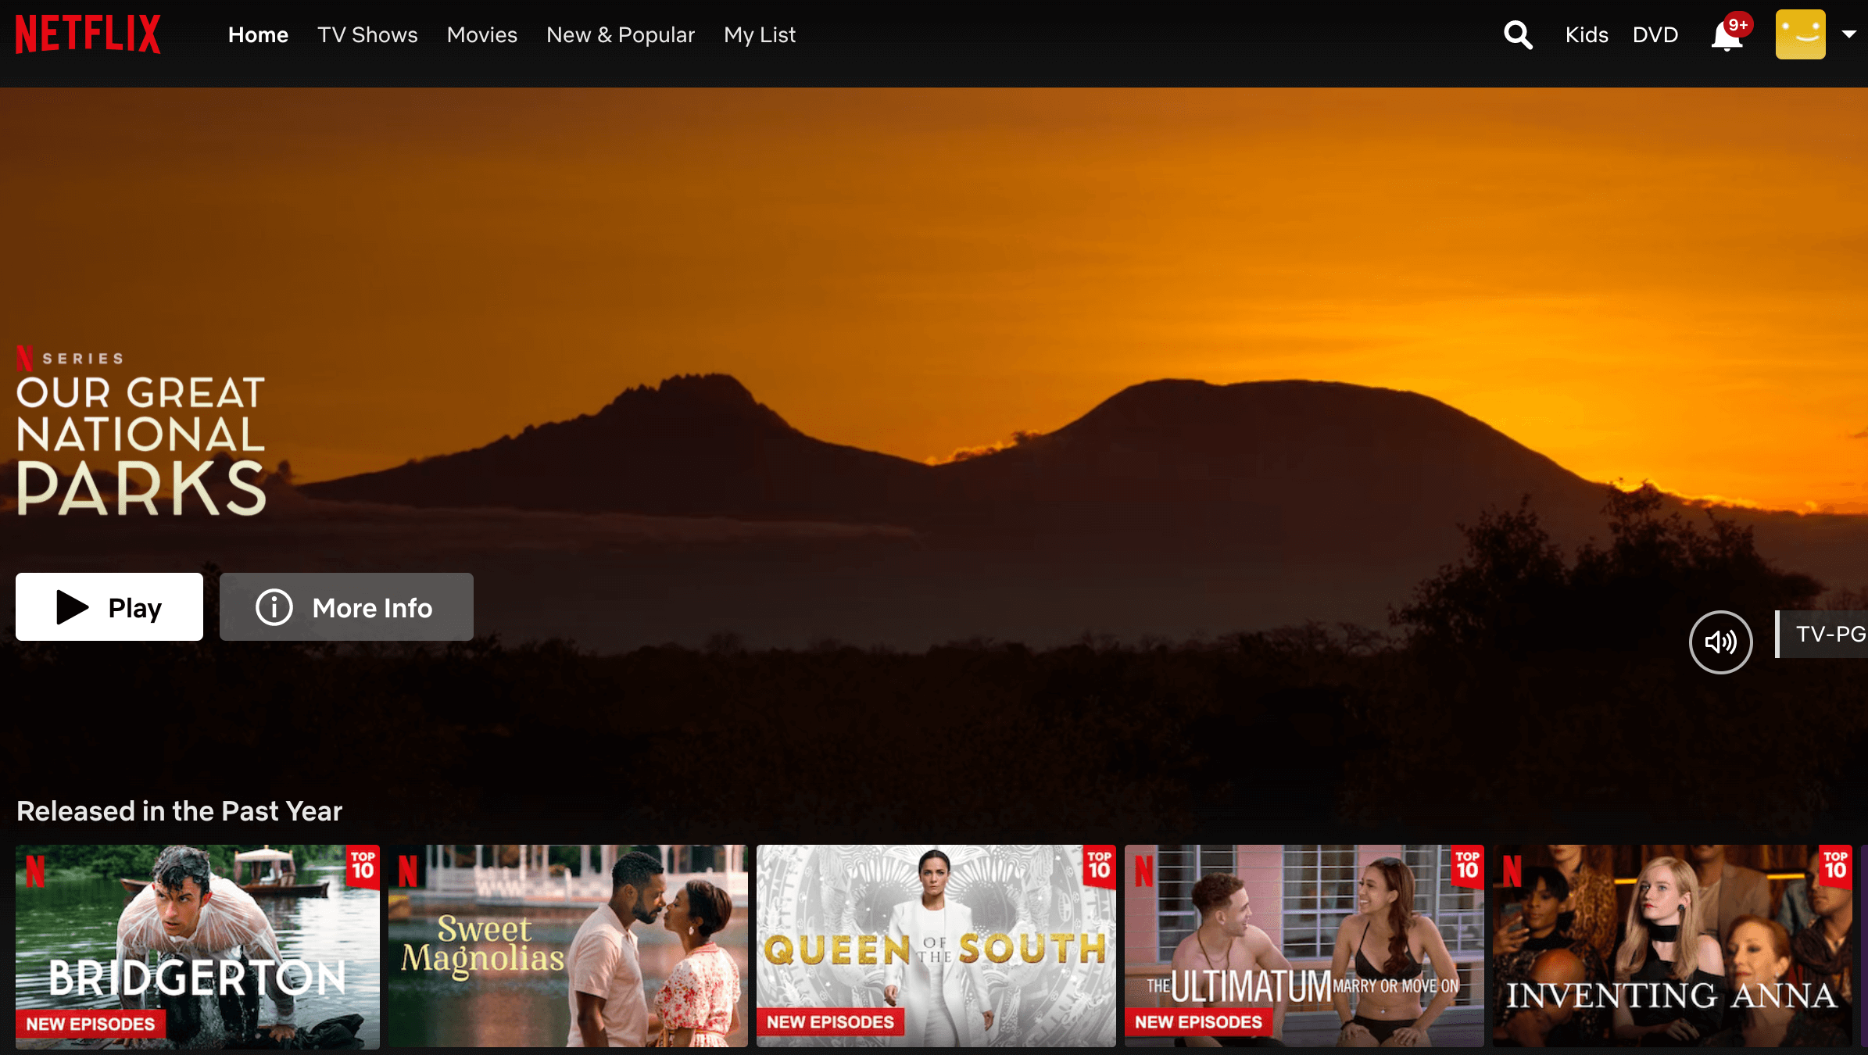Open the Bridgerton thumbnail
This screenshot has height=1055, width=1868.
pyautogui.click(x=198, y=946)
